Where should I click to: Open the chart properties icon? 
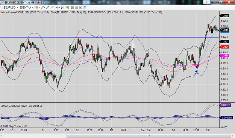tap(85, 8)
